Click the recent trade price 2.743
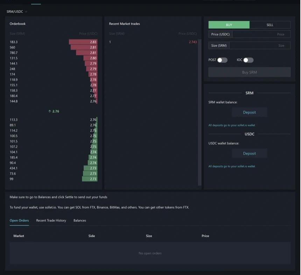Image resolution: width=301 pixels, height=275 pixels. pyautogui.click(x=192, y=42)
